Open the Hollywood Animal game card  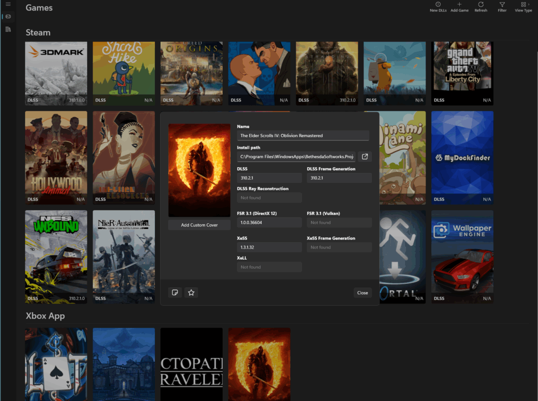56,158
